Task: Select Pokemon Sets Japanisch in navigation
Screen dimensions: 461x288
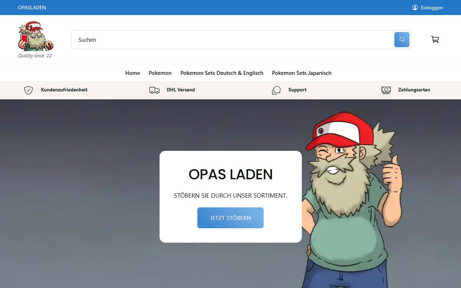Action: (x=301, y=73)
